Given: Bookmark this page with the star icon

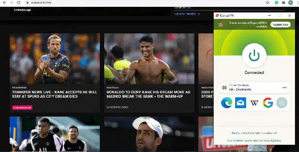Looking at the screenshot, I should pos(267,3).
